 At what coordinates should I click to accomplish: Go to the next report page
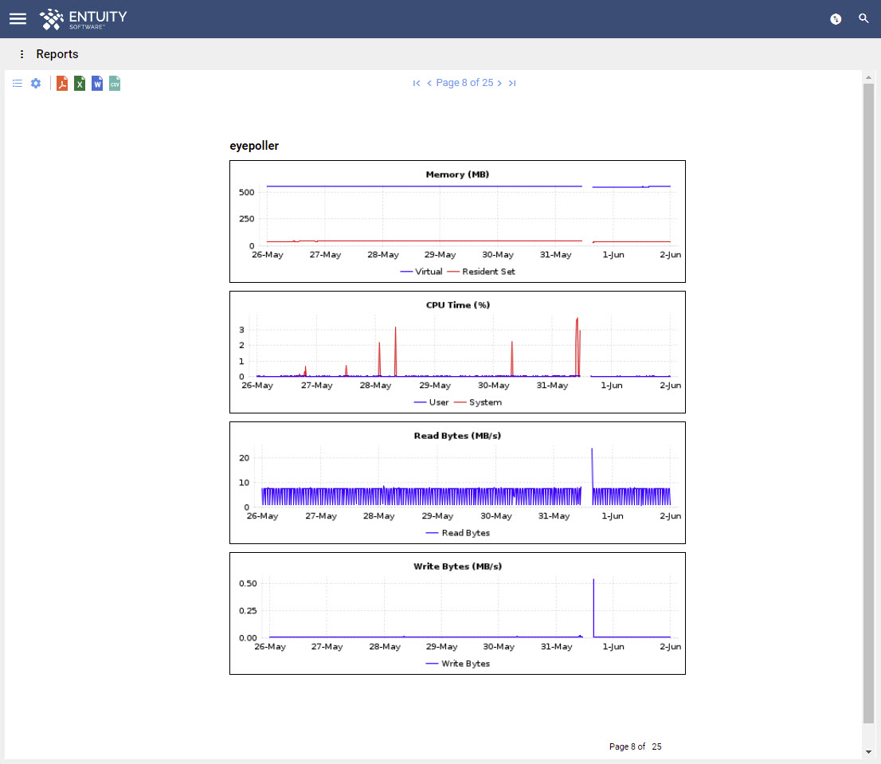499,83
